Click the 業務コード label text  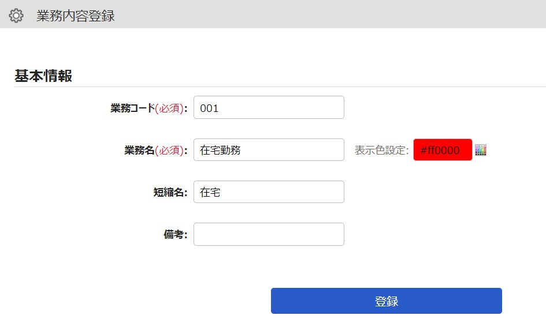pos(133,108)
